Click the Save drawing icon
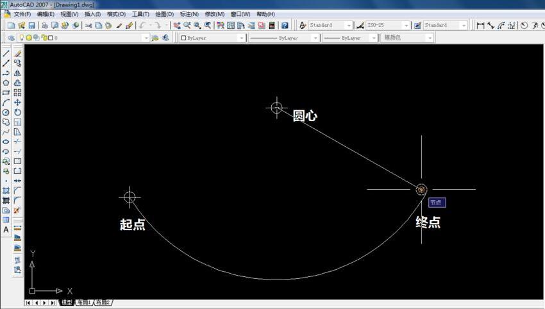The width and height of the screenshot is (545, 309). click(31, 26)
